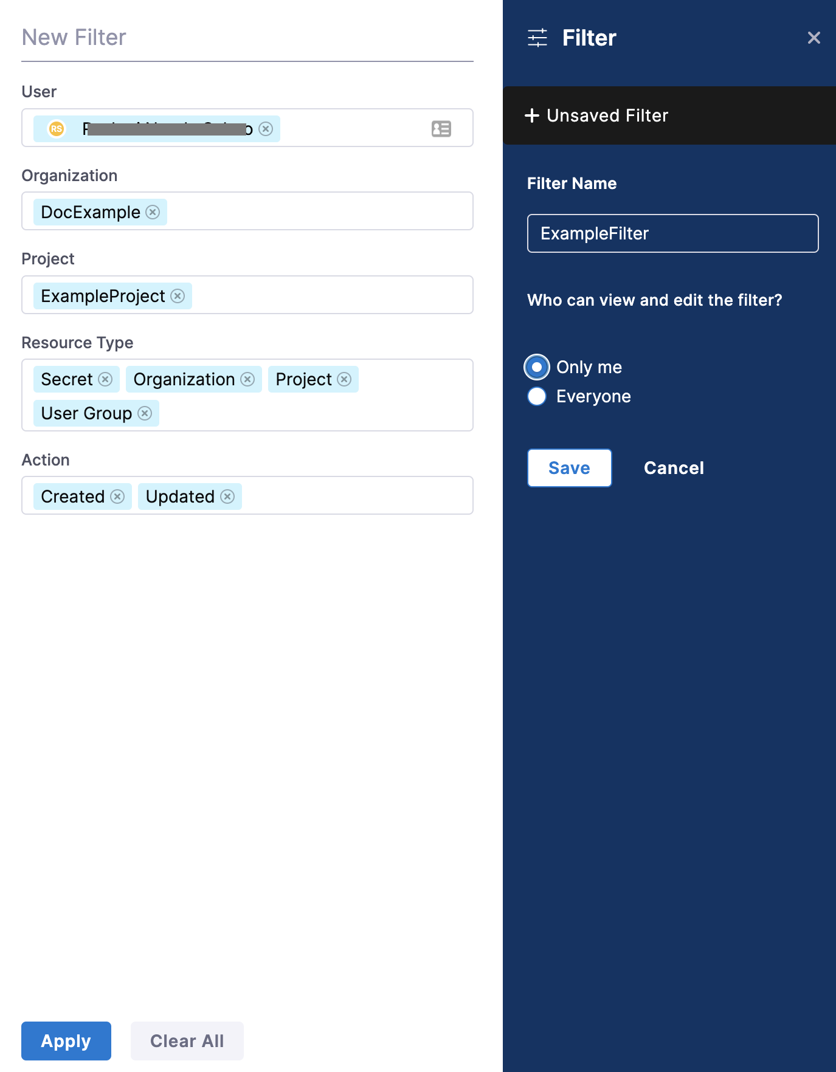Screen dimensions: 836x1072
Task: Remove the Updated action tag
Action: [227, 496]
